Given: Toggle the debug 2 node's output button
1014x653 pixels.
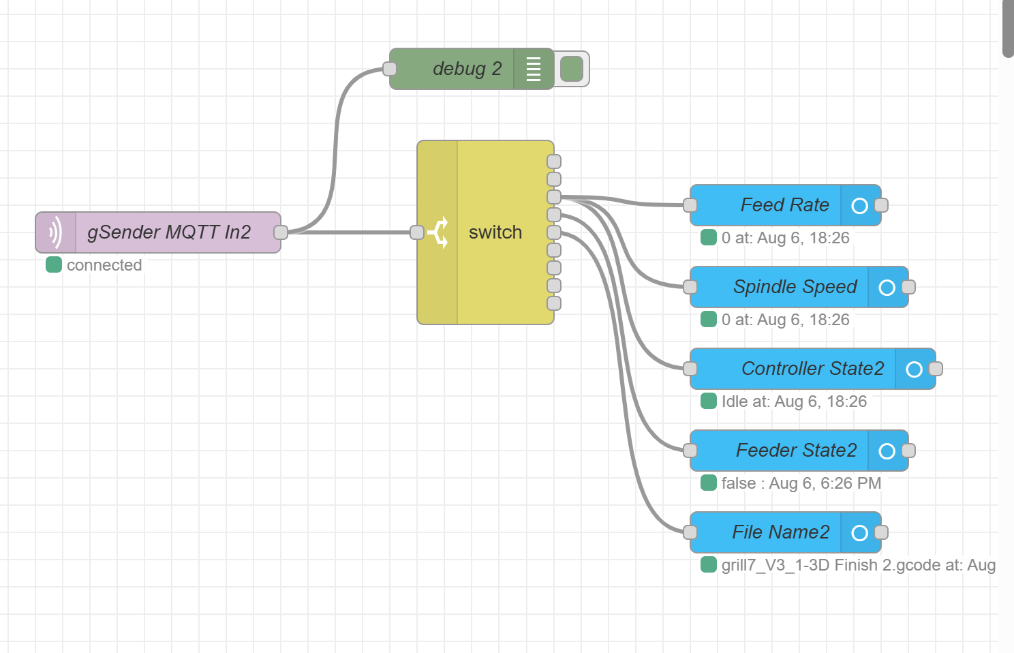Looking at the screenshot, I should click(572, 69).
